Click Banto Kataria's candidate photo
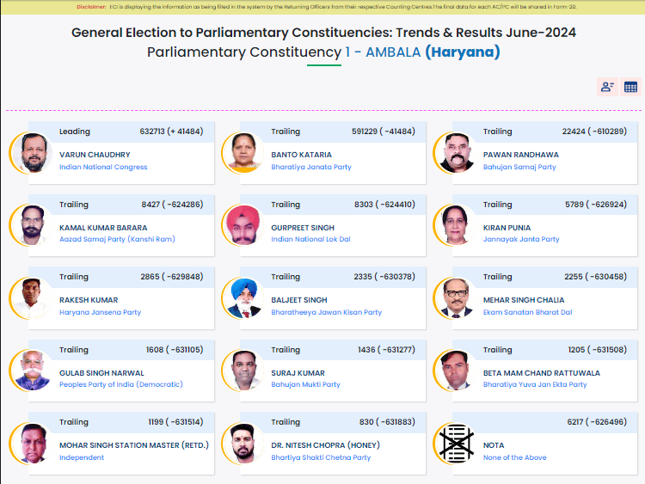Screen dimensions: 645x484 [x=244, y=152]
